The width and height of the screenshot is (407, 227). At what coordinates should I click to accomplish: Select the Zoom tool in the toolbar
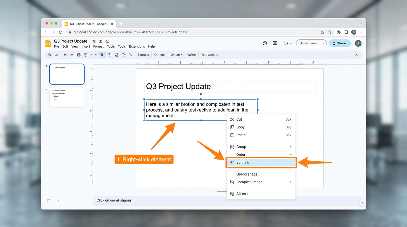(x=49, y=55)
